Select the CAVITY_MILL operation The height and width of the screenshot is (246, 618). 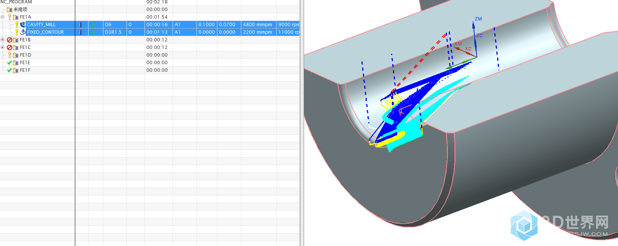[x=41, y=25]
